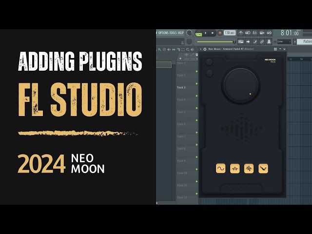Open the OPTIONS menu in FL Studio
The height and width of the screenshot is (234, 312).
(x=163, y=33)
